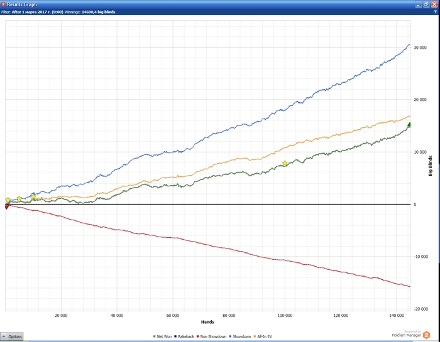This screenshot has width=440, height=342.
Task: Toggle the Rakeback legend entry
Action: click(x=184, y=336)
